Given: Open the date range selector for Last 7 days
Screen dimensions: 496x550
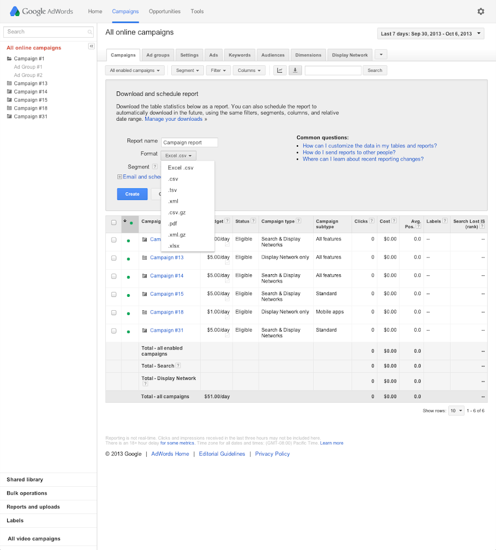Looking at the screenshot, I should [x=430, y=33].
